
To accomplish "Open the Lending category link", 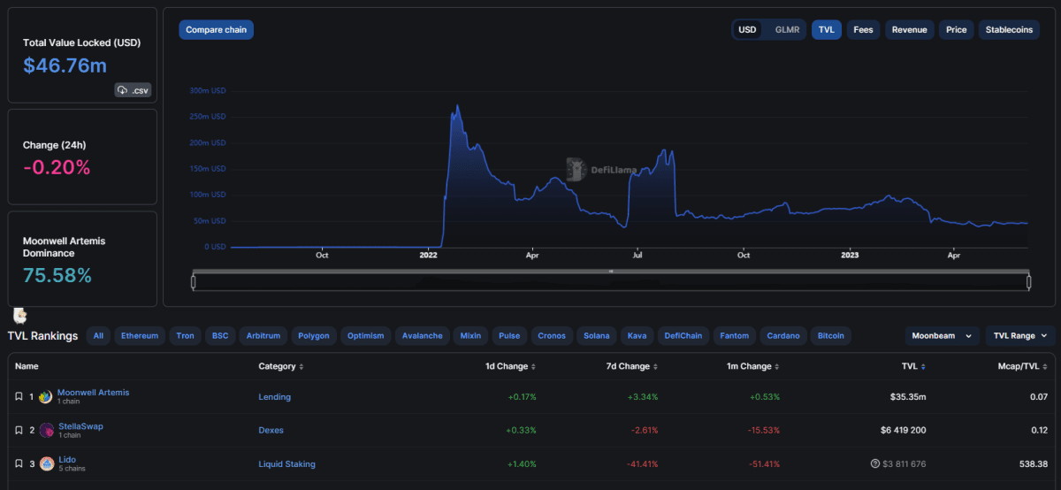I will coord(274,397).
